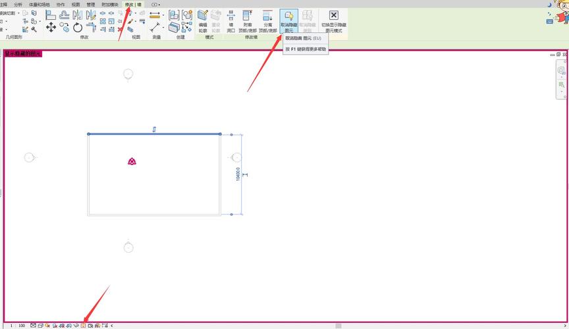This screenshot has width=569, height=329.
Task: Toggle Reveal Hidden Elements in view control bar
Action: click(84, 325)
